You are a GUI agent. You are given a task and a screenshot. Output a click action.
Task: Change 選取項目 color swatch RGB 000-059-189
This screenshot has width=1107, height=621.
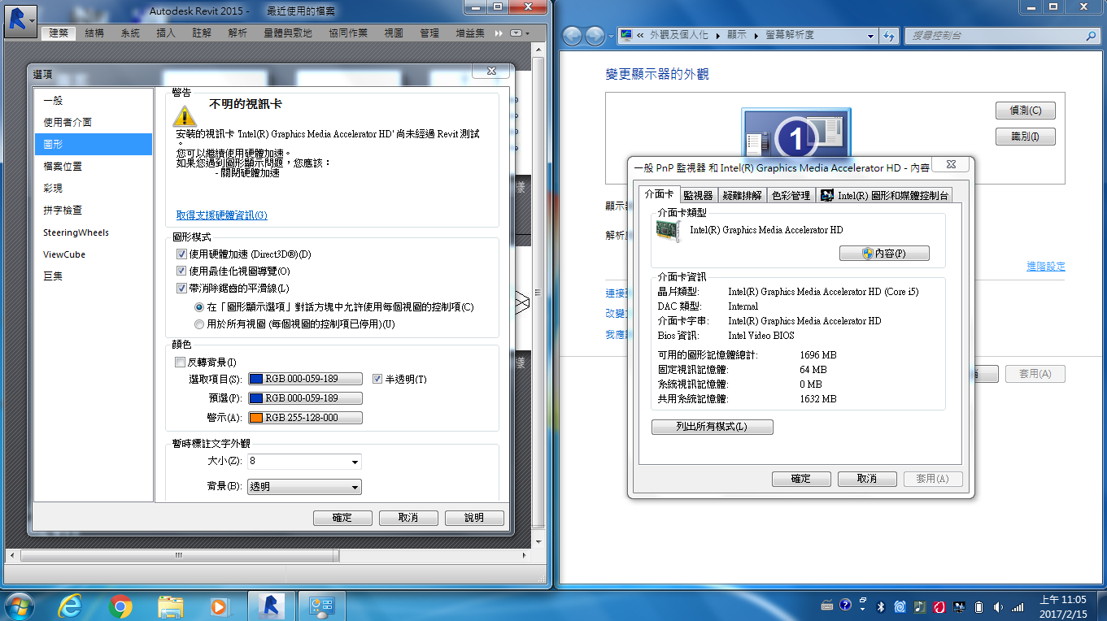(305, 379)
